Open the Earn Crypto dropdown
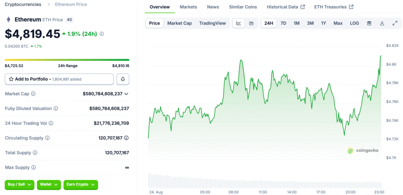 point(81,185)
